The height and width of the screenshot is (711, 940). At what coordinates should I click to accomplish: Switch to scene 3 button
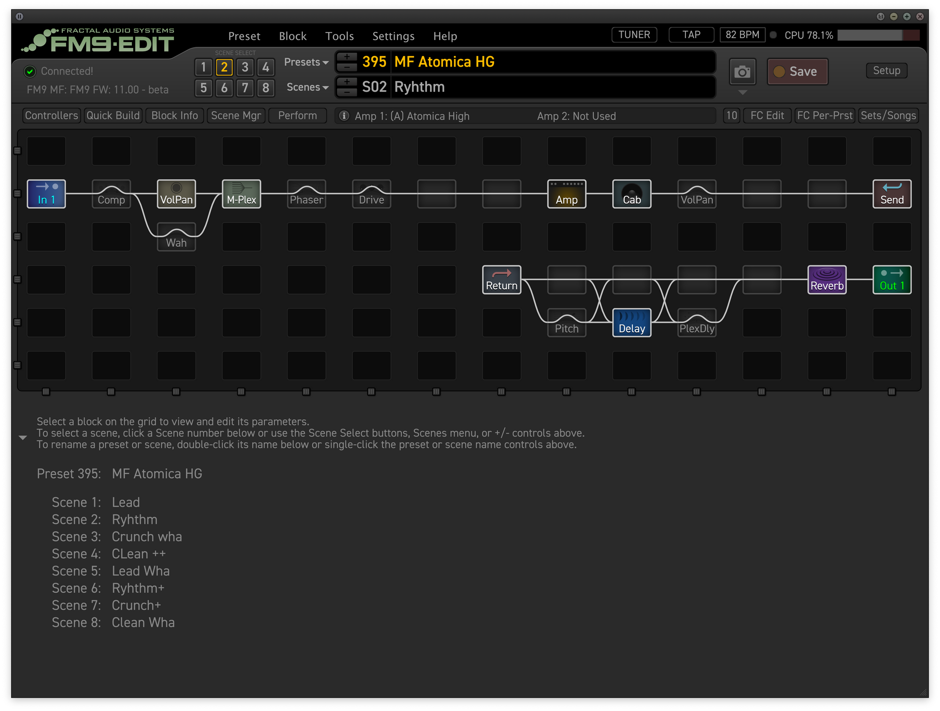pos(245,67)
